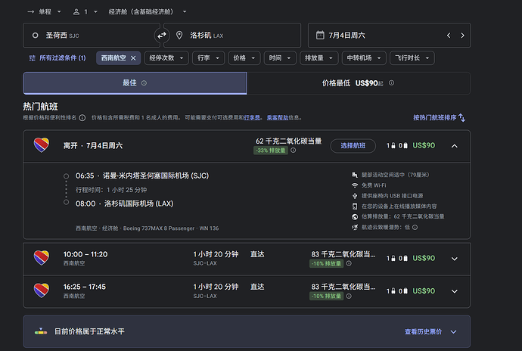
Task: Click info icon next to 价格最低 US$90
Action: (392, 83)
